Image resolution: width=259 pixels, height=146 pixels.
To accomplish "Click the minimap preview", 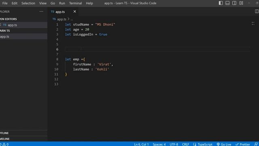I will click(253, 24).
